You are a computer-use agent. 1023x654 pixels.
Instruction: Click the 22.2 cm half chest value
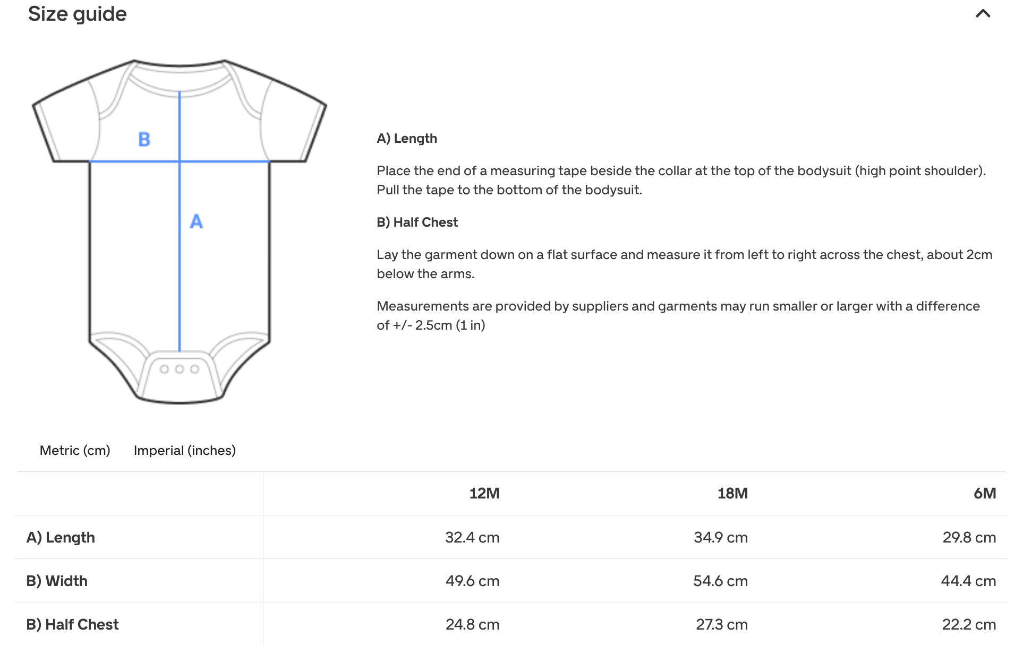(969, 624)
